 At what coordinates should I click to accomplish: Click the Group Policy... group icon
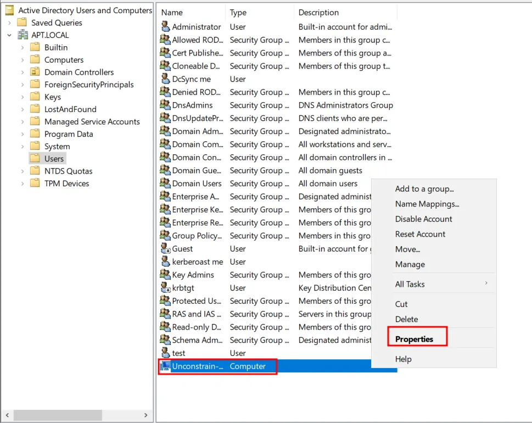pyautogui.click(x=165, y=235)
